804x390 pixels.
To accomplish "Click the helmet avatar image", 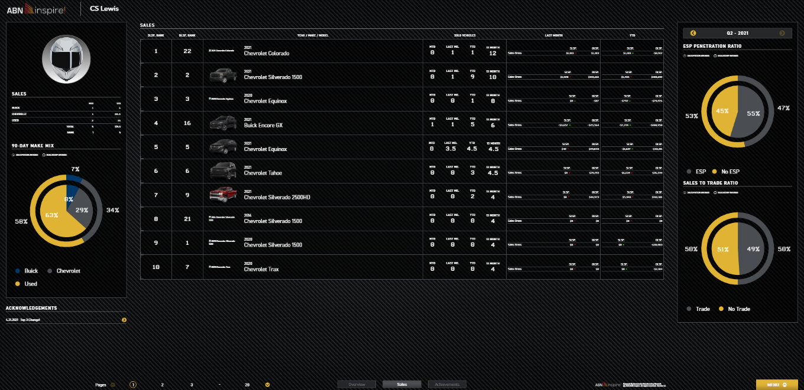I will (66, 58).
